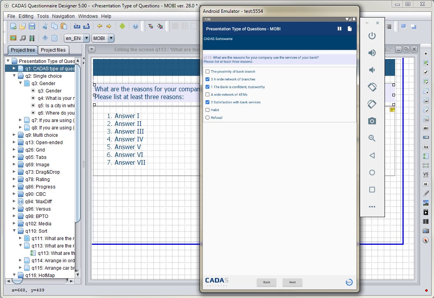This screenshot has width=434, height=298.
Task: Insert video with film strip icon
Action: click(x=32, y=38)
